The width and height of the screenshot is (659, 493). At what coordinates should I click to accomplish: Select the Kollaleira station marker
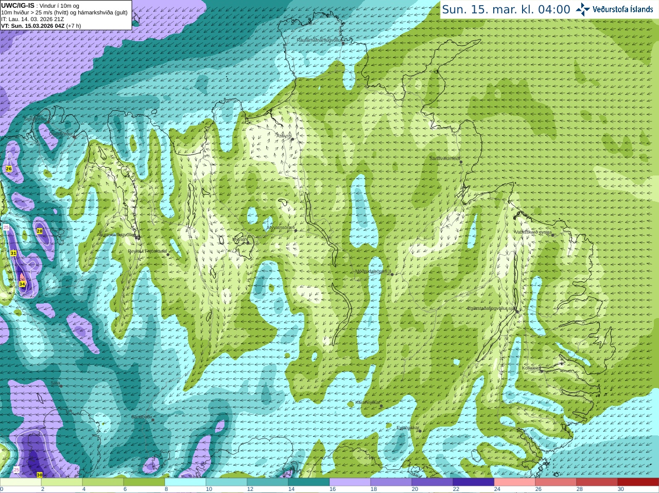(542, 371)
